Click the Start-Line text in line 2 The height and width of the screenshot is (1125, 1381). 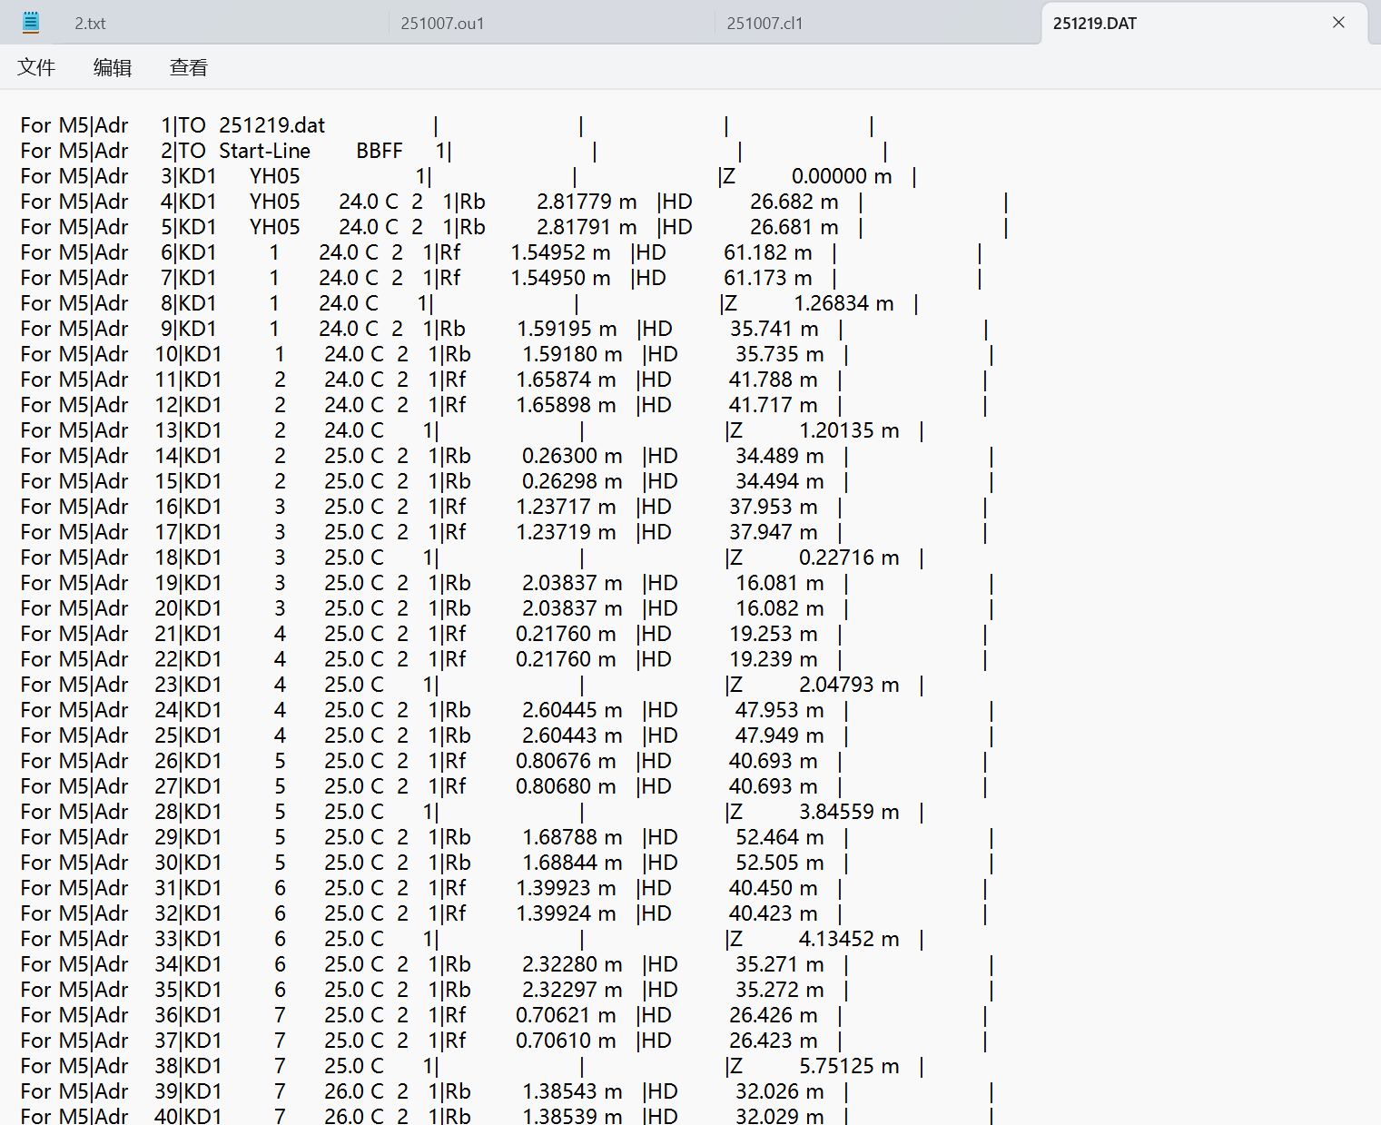(x=264, y=151)
